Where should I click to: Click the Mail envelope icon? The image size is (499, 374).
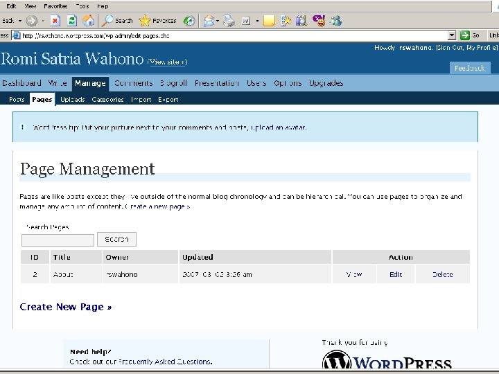(209, 21)
